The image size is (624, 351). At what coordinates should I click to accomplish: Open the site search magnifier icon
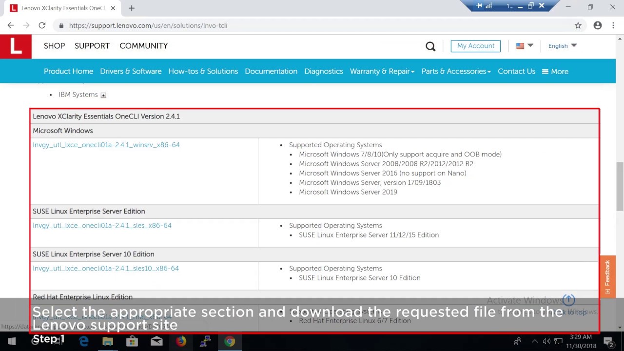coord(430,46)
